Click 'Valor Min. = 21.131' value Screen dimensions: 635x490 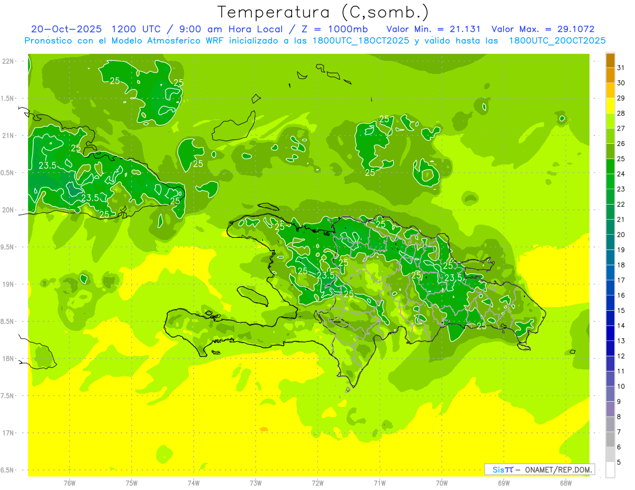[433, 29]
